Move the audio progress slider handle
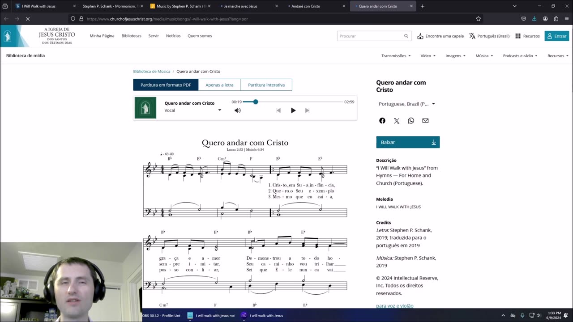 (x=256, y=102)
